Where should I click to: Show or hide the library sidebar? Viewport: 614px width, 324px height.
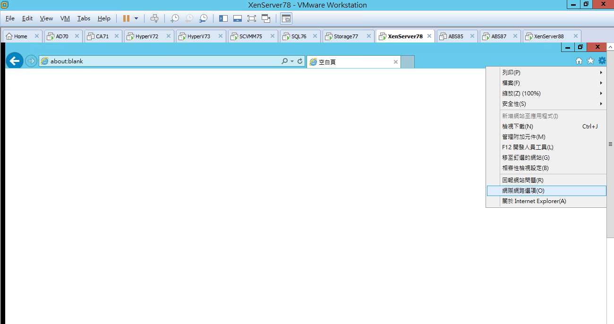pyautogui.click(x=223, y=18)
